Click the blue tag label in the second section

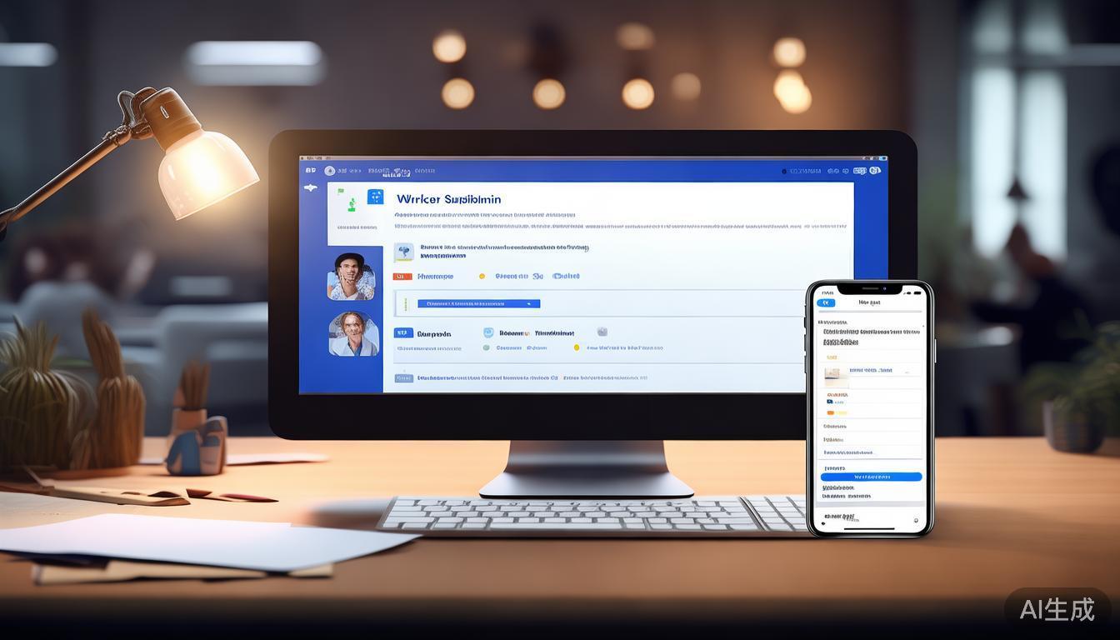[x=403, y=332]
